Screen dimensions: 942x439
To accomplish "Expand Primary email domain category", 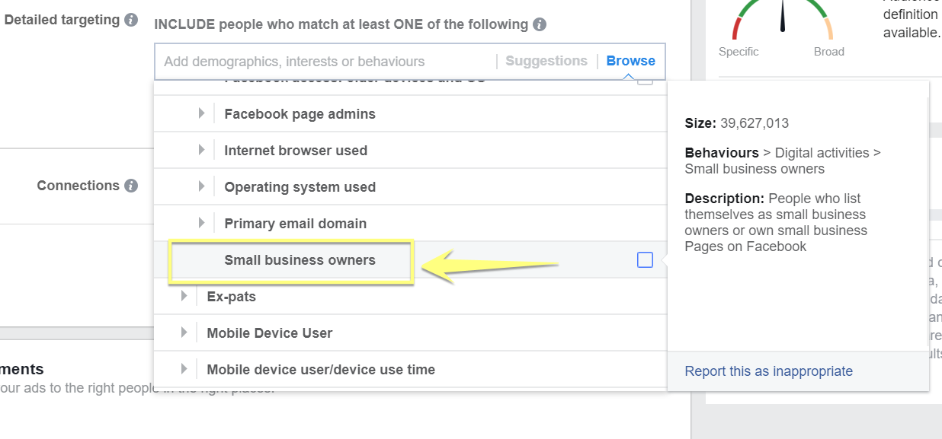I will point(201,223).
